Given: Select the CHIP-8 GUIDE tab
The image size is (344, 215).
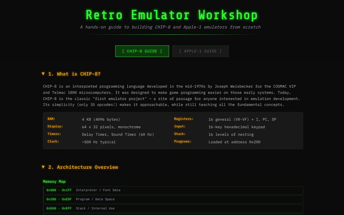Looking at the screenshot, I should coord(142,51).
